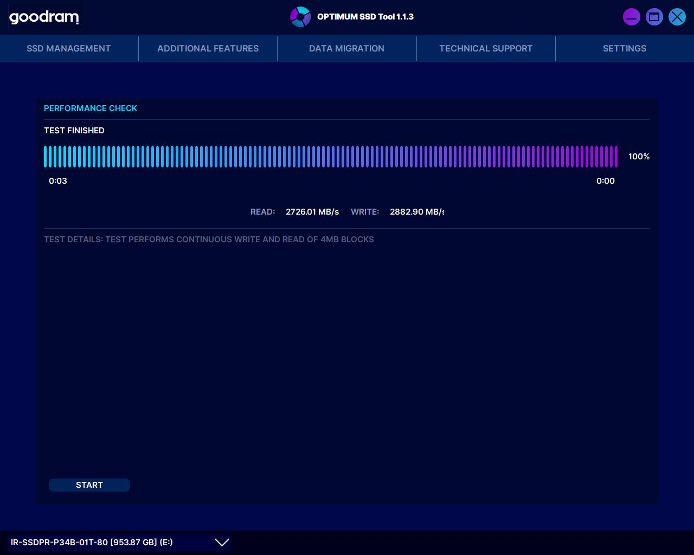Screen dimensions: 694x555
Task: Click the goodram logo
Action: (44, 17)
